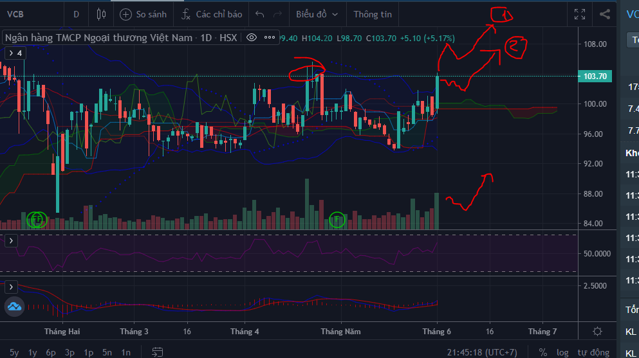Change the D timeframe interval

click(76, 14)
